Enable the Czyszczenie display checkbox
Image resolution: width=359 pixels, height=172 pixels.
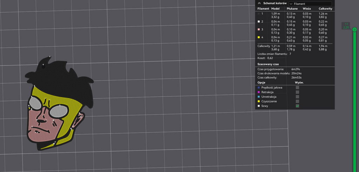click(297, 101)
